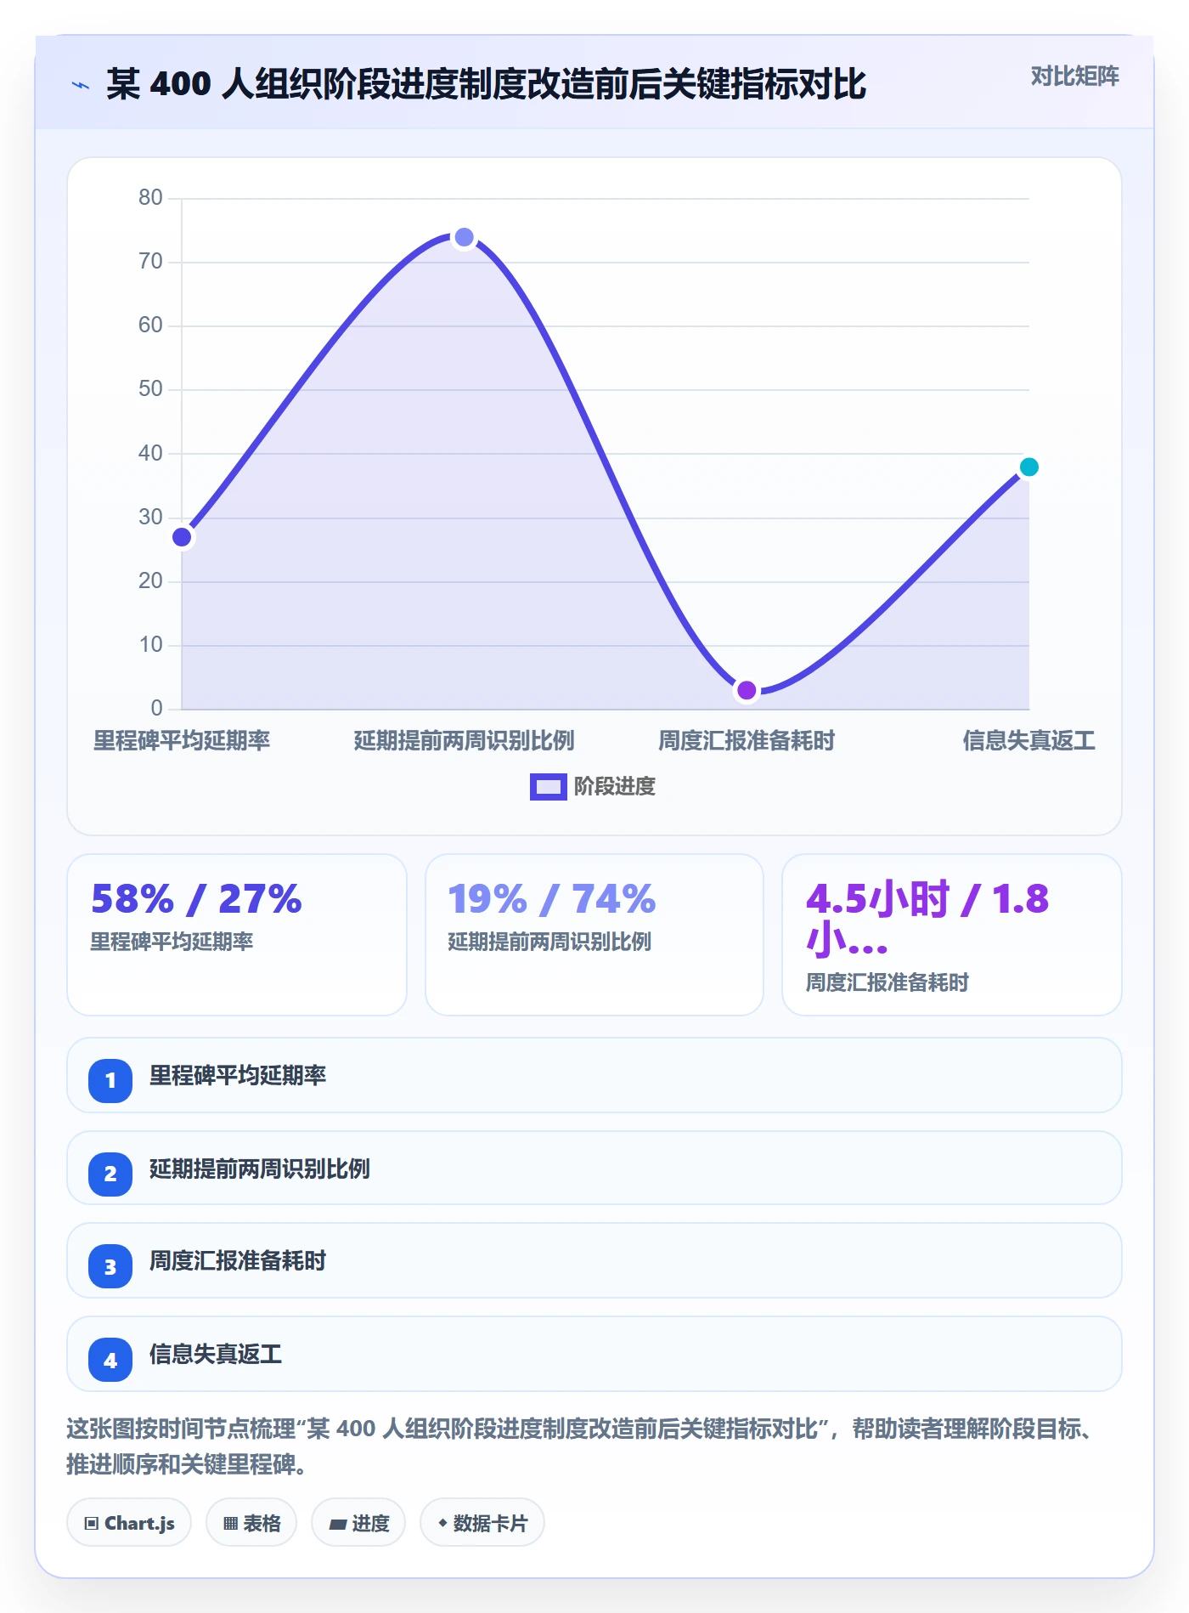Click the number 3 badge
Screen dimensions: 1189x1613
point(110,1267)
